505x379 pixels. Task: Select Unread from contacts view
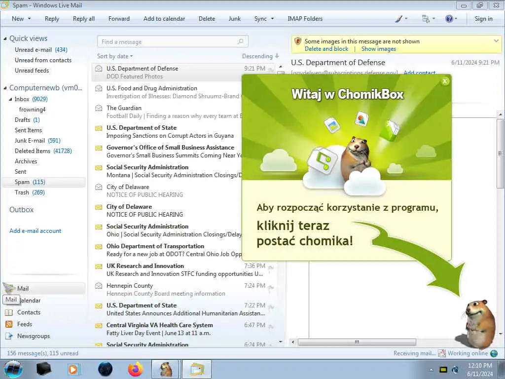click(x=43, y=60)
